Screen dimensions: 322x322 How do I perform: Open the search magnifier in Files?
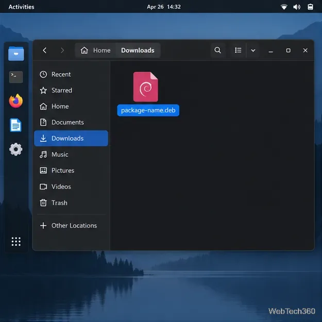(218, 50)
